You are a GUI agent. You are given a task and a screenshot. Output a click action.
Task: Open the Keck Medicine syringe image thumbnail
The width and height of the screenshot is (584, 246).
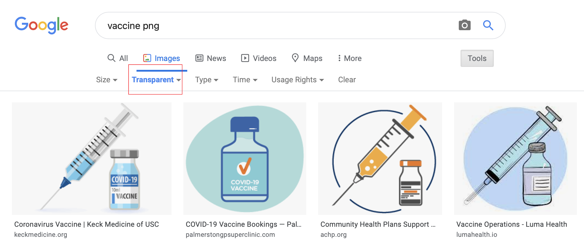pos(92,159)
